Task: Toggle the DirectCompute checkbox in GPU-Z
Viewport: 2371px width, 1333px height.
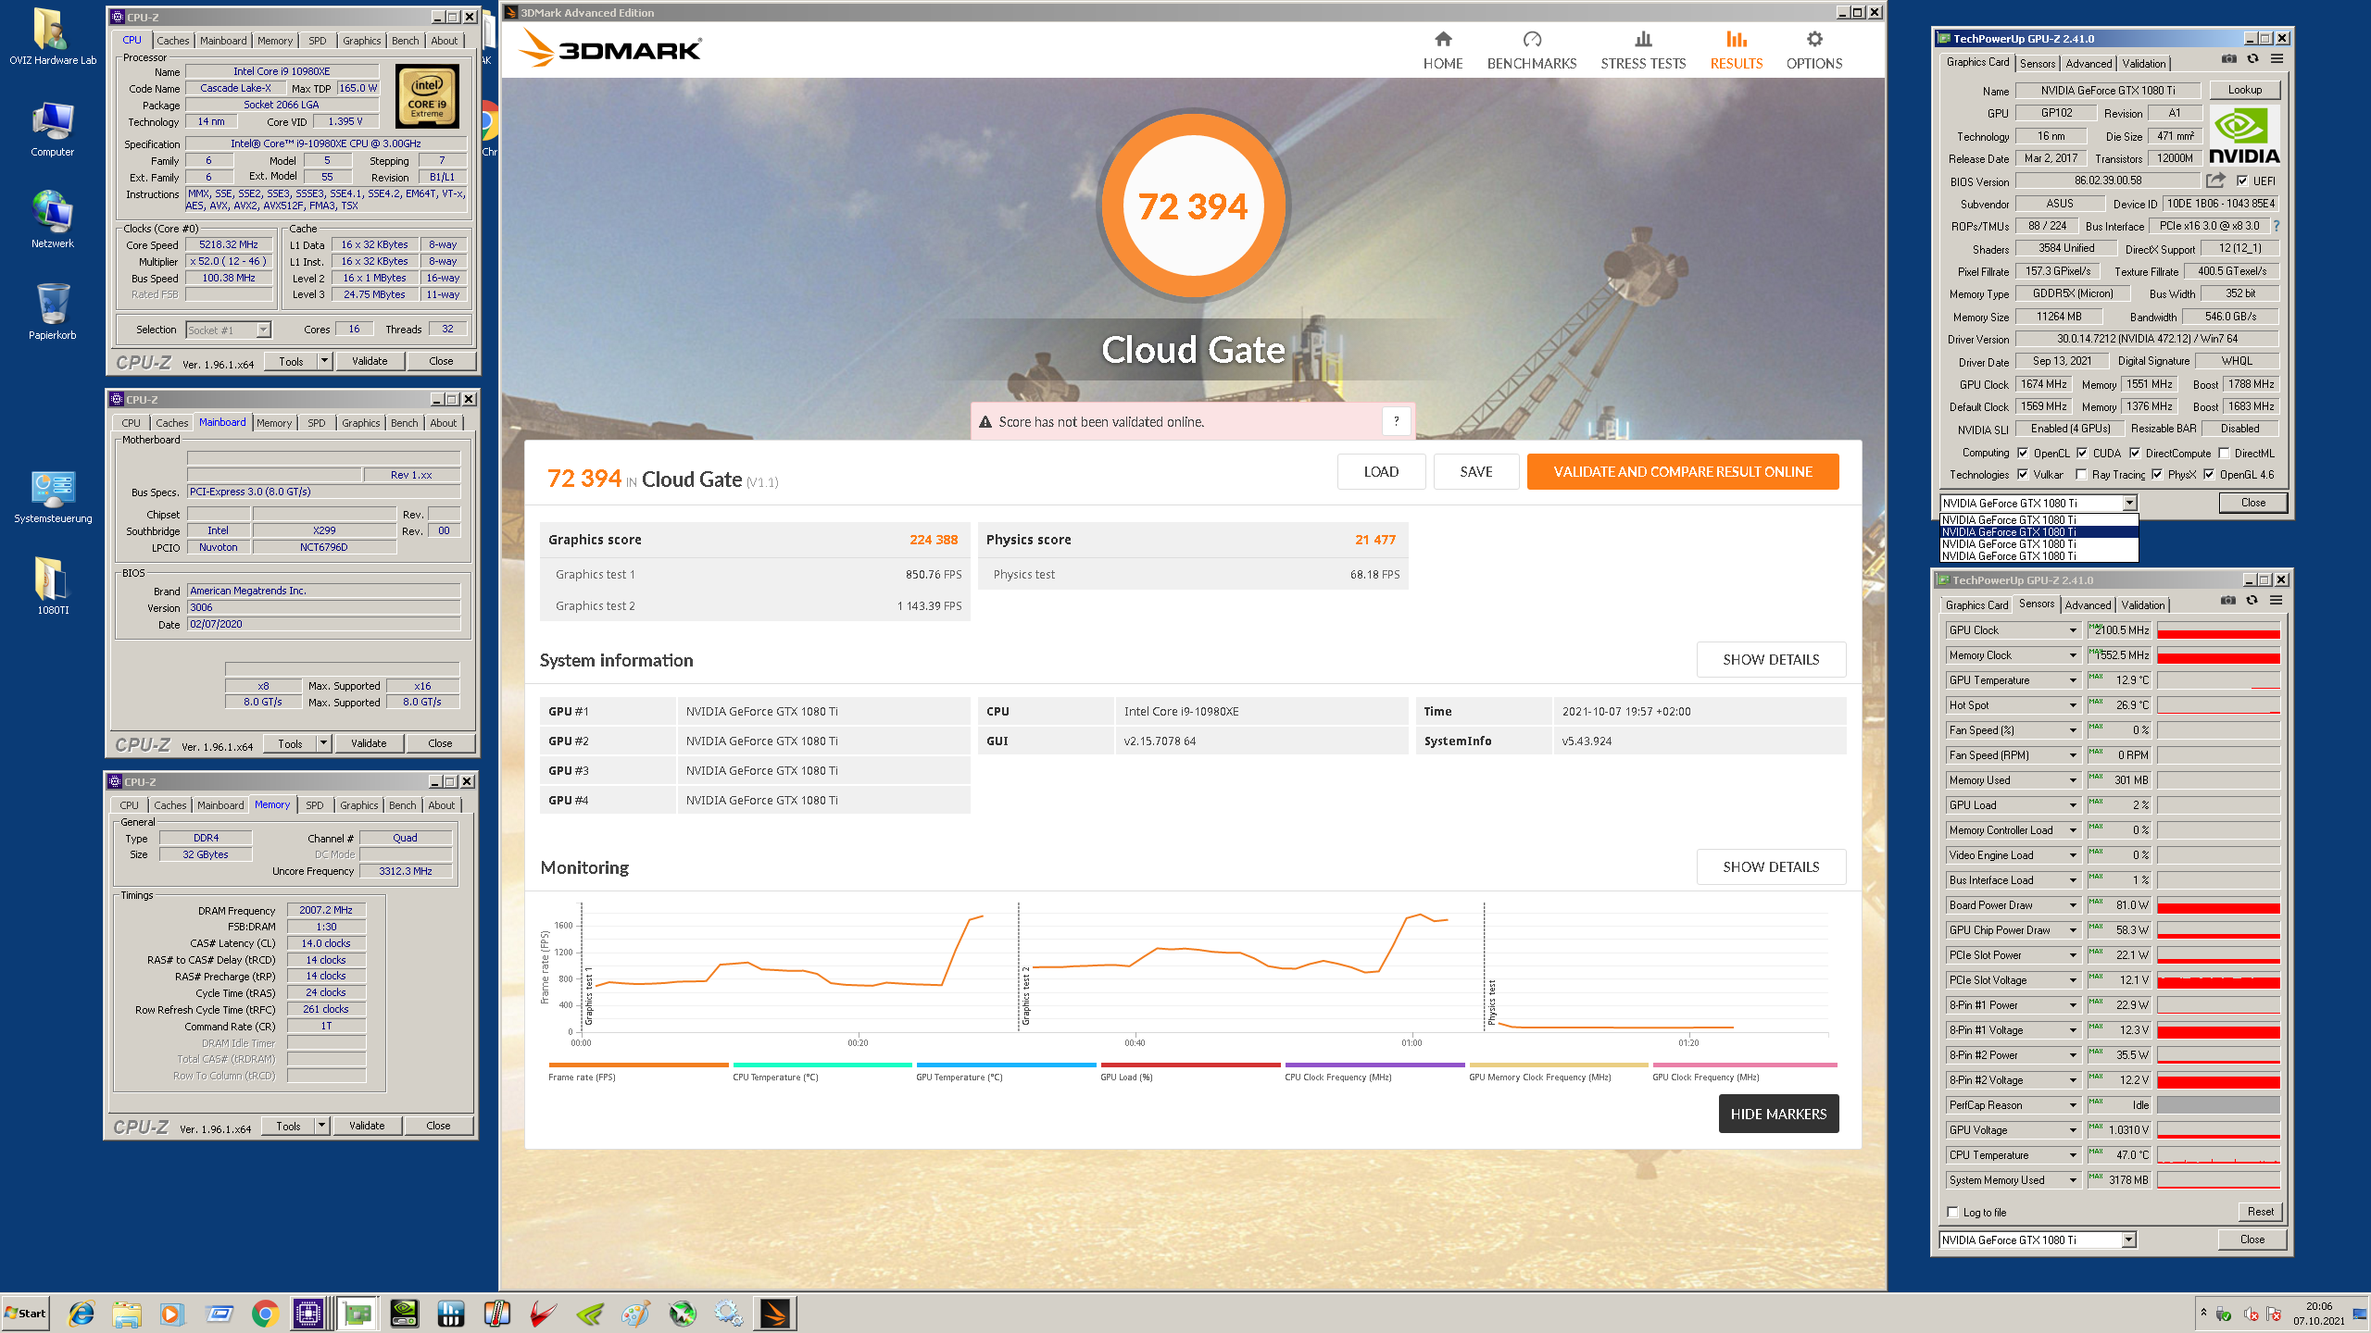Action: pyautogui.click(x=2135, y=454)
